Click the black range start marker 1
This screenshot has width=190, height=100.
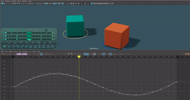click(13, 57)
